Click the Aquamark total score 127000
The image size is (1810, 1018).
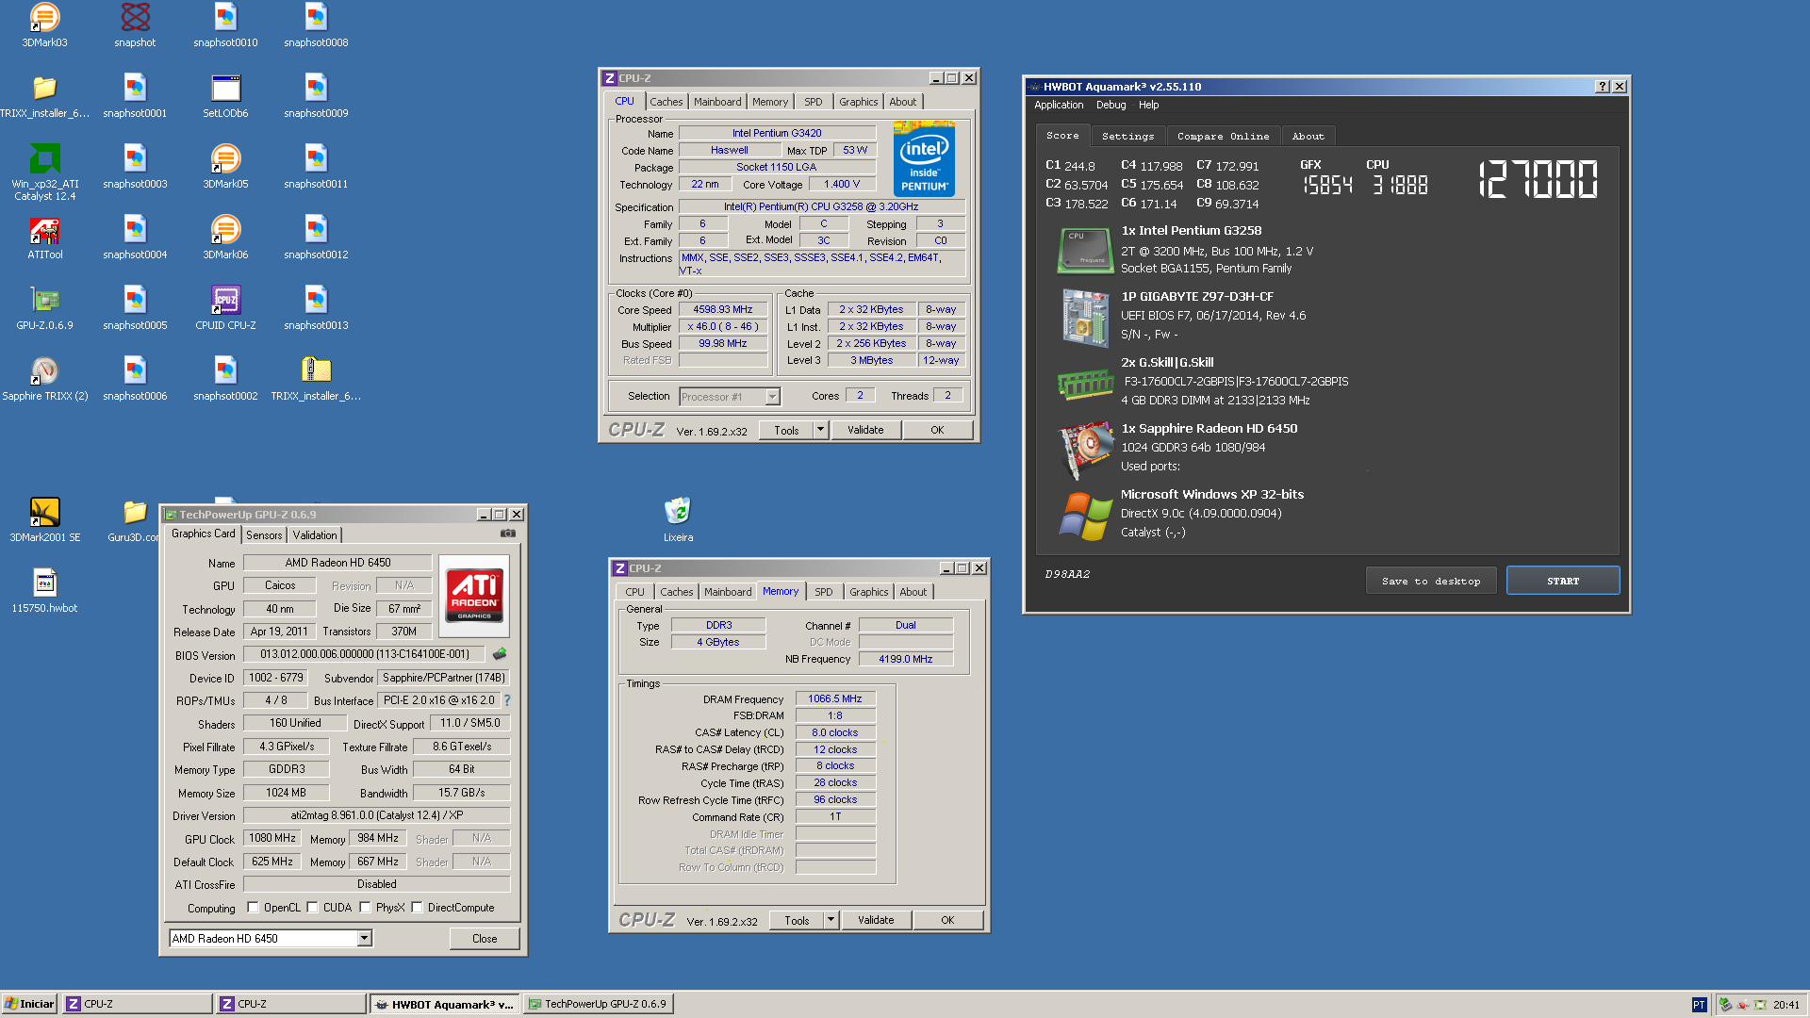coord(1538,179)
